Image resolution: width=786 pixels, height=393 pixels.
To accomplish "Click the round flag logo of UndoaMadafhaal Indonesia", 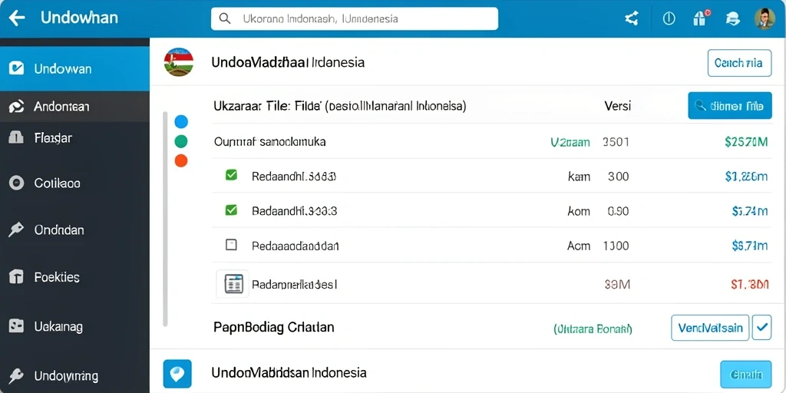I will [179, 62].
